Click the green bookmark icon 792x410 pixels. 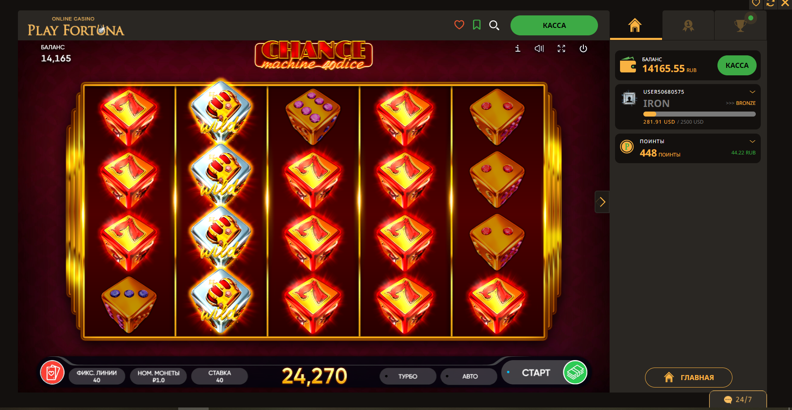click(x=477, y=25)
